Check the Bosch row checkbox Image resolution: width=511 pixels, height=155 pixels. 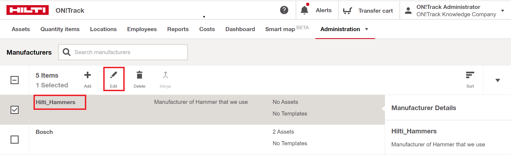click(x=15, y=140)
